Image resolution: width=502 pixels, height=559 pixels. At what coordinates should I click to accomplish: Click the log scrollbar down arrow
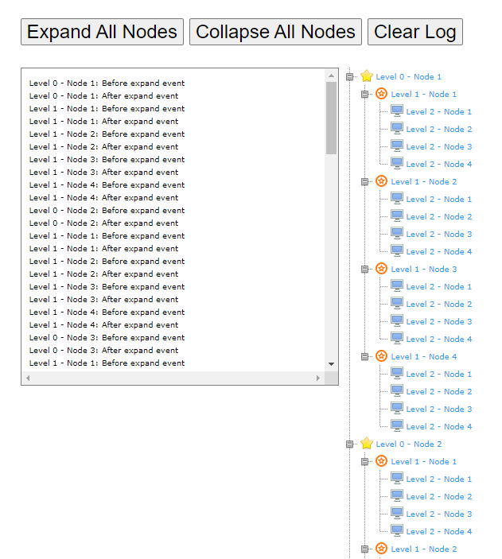(x=331, y=364)
